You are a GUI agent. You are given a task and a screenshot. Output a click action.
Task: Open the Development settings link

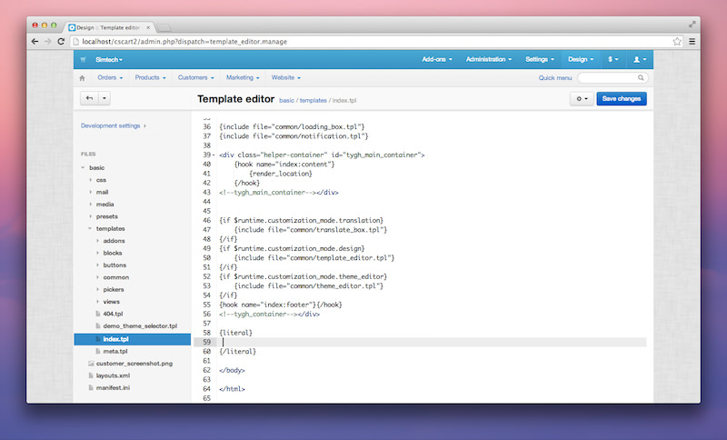click(x=113, y=125)
